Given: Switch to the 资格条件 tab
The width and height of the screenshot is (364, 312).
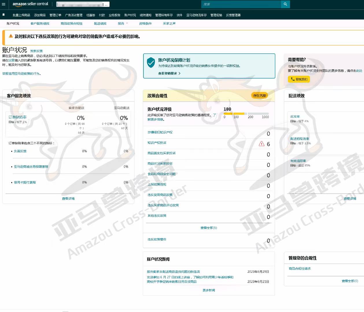Looking at the screenshot, I should tap(145, 23).
